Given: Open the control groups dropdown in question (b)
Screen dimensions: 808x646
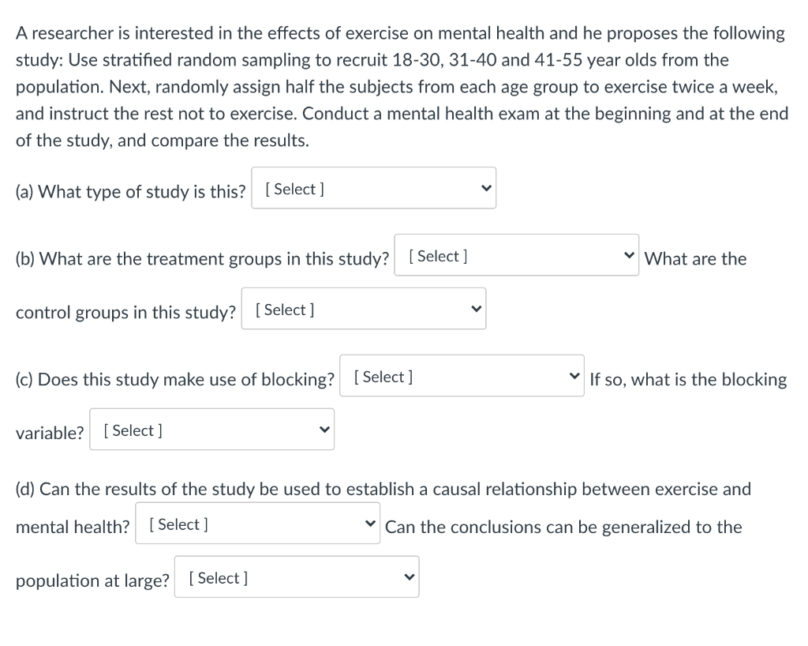Looking at the screenshot, I should tap(363, 308).
